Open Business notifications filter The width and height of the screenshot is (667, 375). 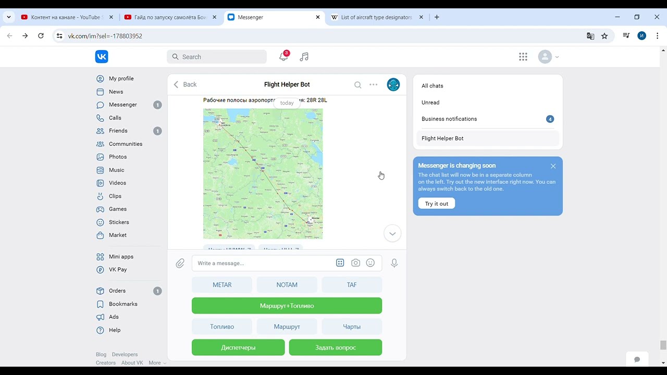[x=488, y=119]
